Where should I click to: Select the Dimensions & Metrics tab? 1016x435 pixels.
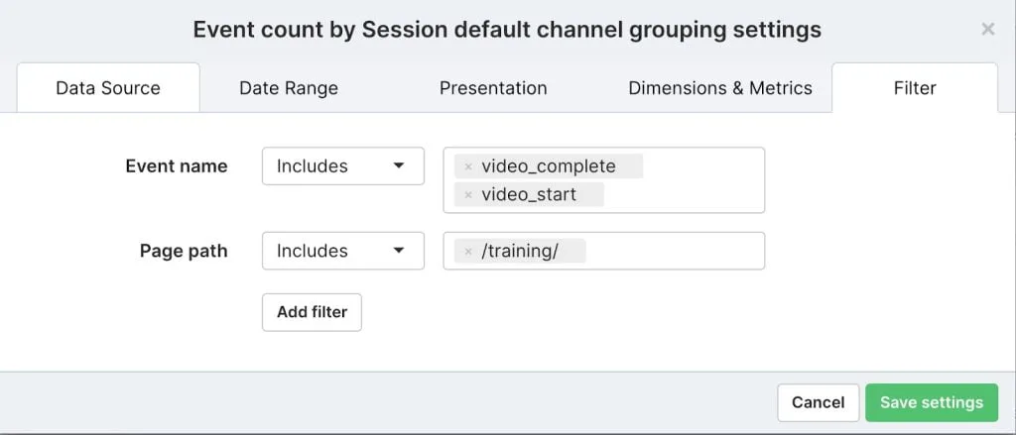click(720, 88)
